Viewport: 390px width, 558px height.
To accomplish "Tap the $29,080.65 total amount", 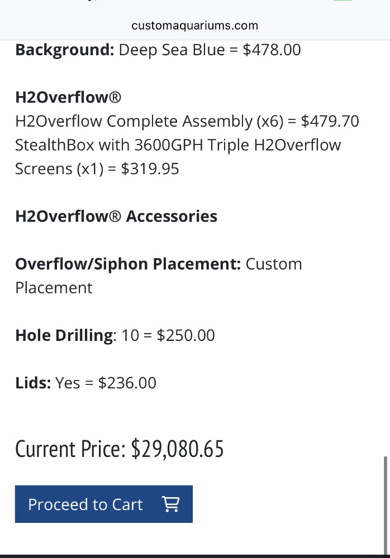I will click(177, 449).
